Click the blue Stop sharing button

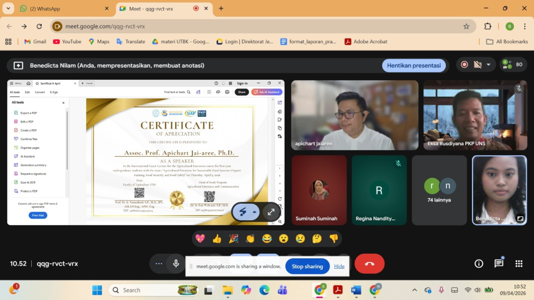[307, 266]
